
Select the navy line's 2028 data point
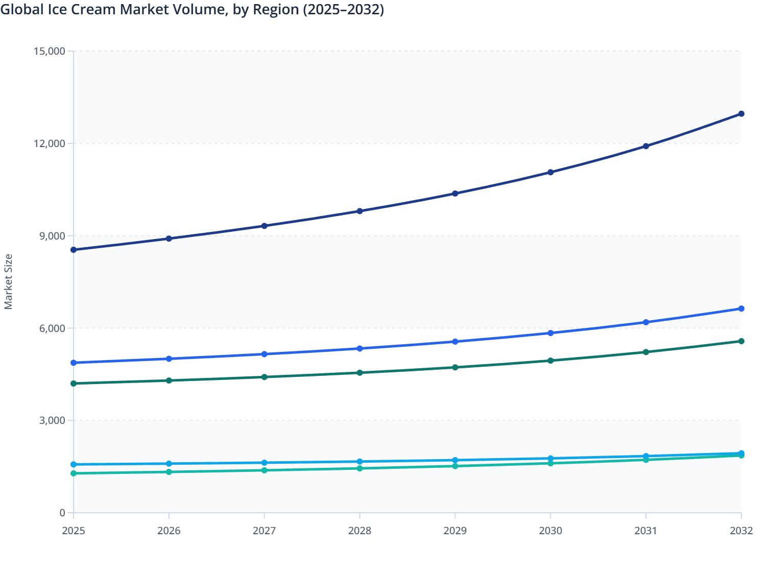click(360, 210)
